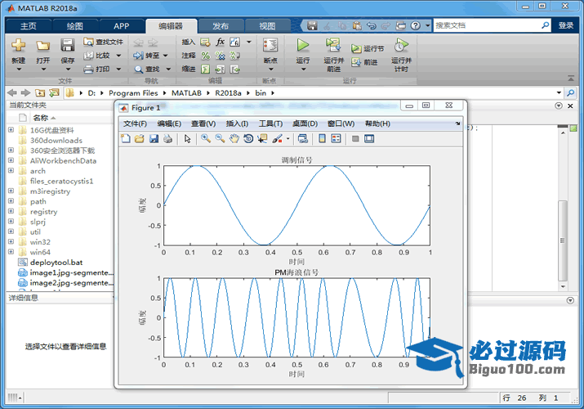The height and width of the screenshot is (409, 584).
Task: Click Run and Time (运行并计时) icon
Action: pos(401,45)
